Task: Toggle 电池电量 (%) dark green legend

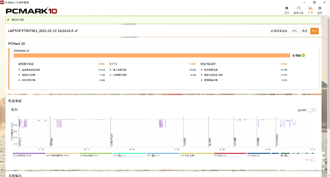Action: click(x=297, y=155)
